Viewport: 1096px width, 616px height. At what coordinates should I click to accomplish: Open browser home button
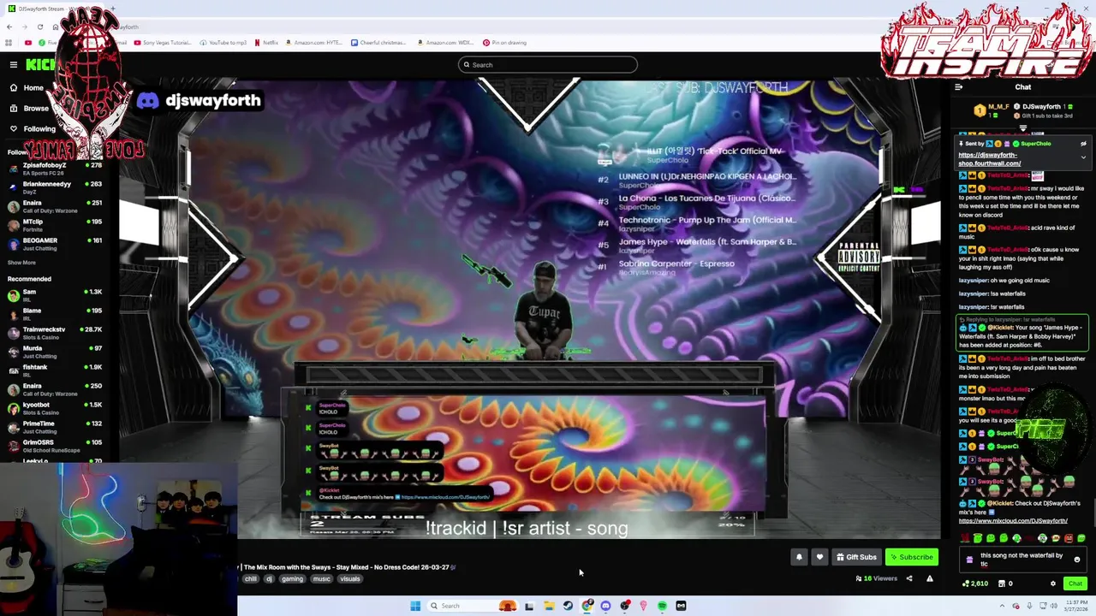(x=55, y=27)
